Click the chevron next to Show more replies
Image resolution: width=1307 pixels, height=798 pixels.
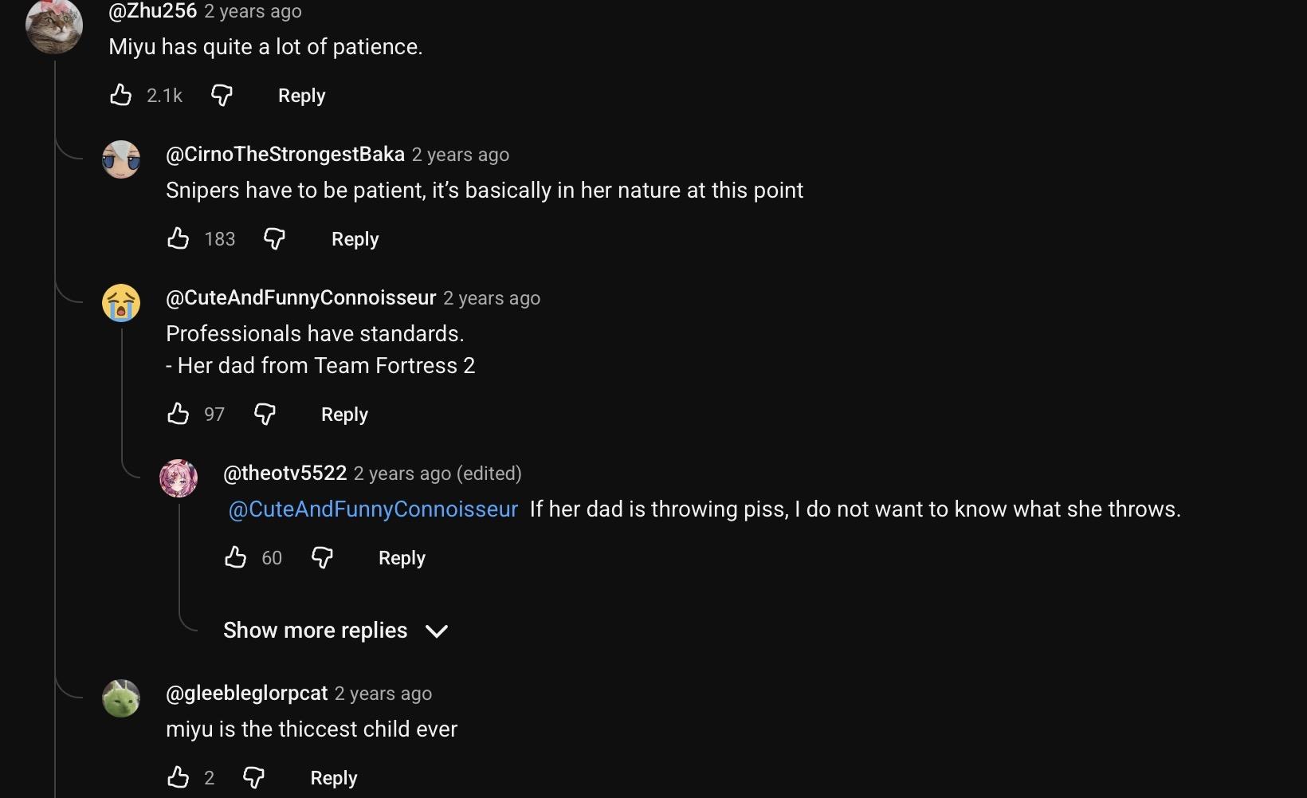[x=437, y=631]
